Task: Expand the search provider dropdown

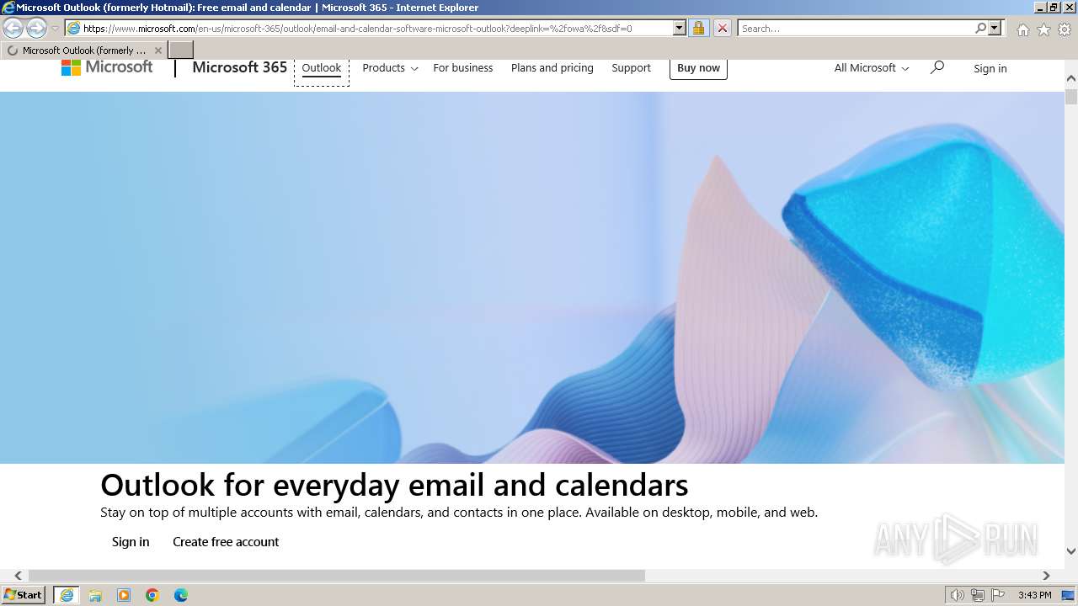Action: point(995,28)
